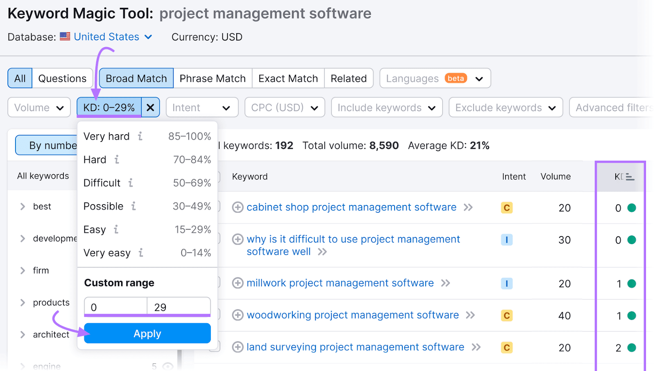The width and height of the screenshot is (655, 371).
Task: Click the plus icon beside millwork project keyword
Action: click(237, 283)
